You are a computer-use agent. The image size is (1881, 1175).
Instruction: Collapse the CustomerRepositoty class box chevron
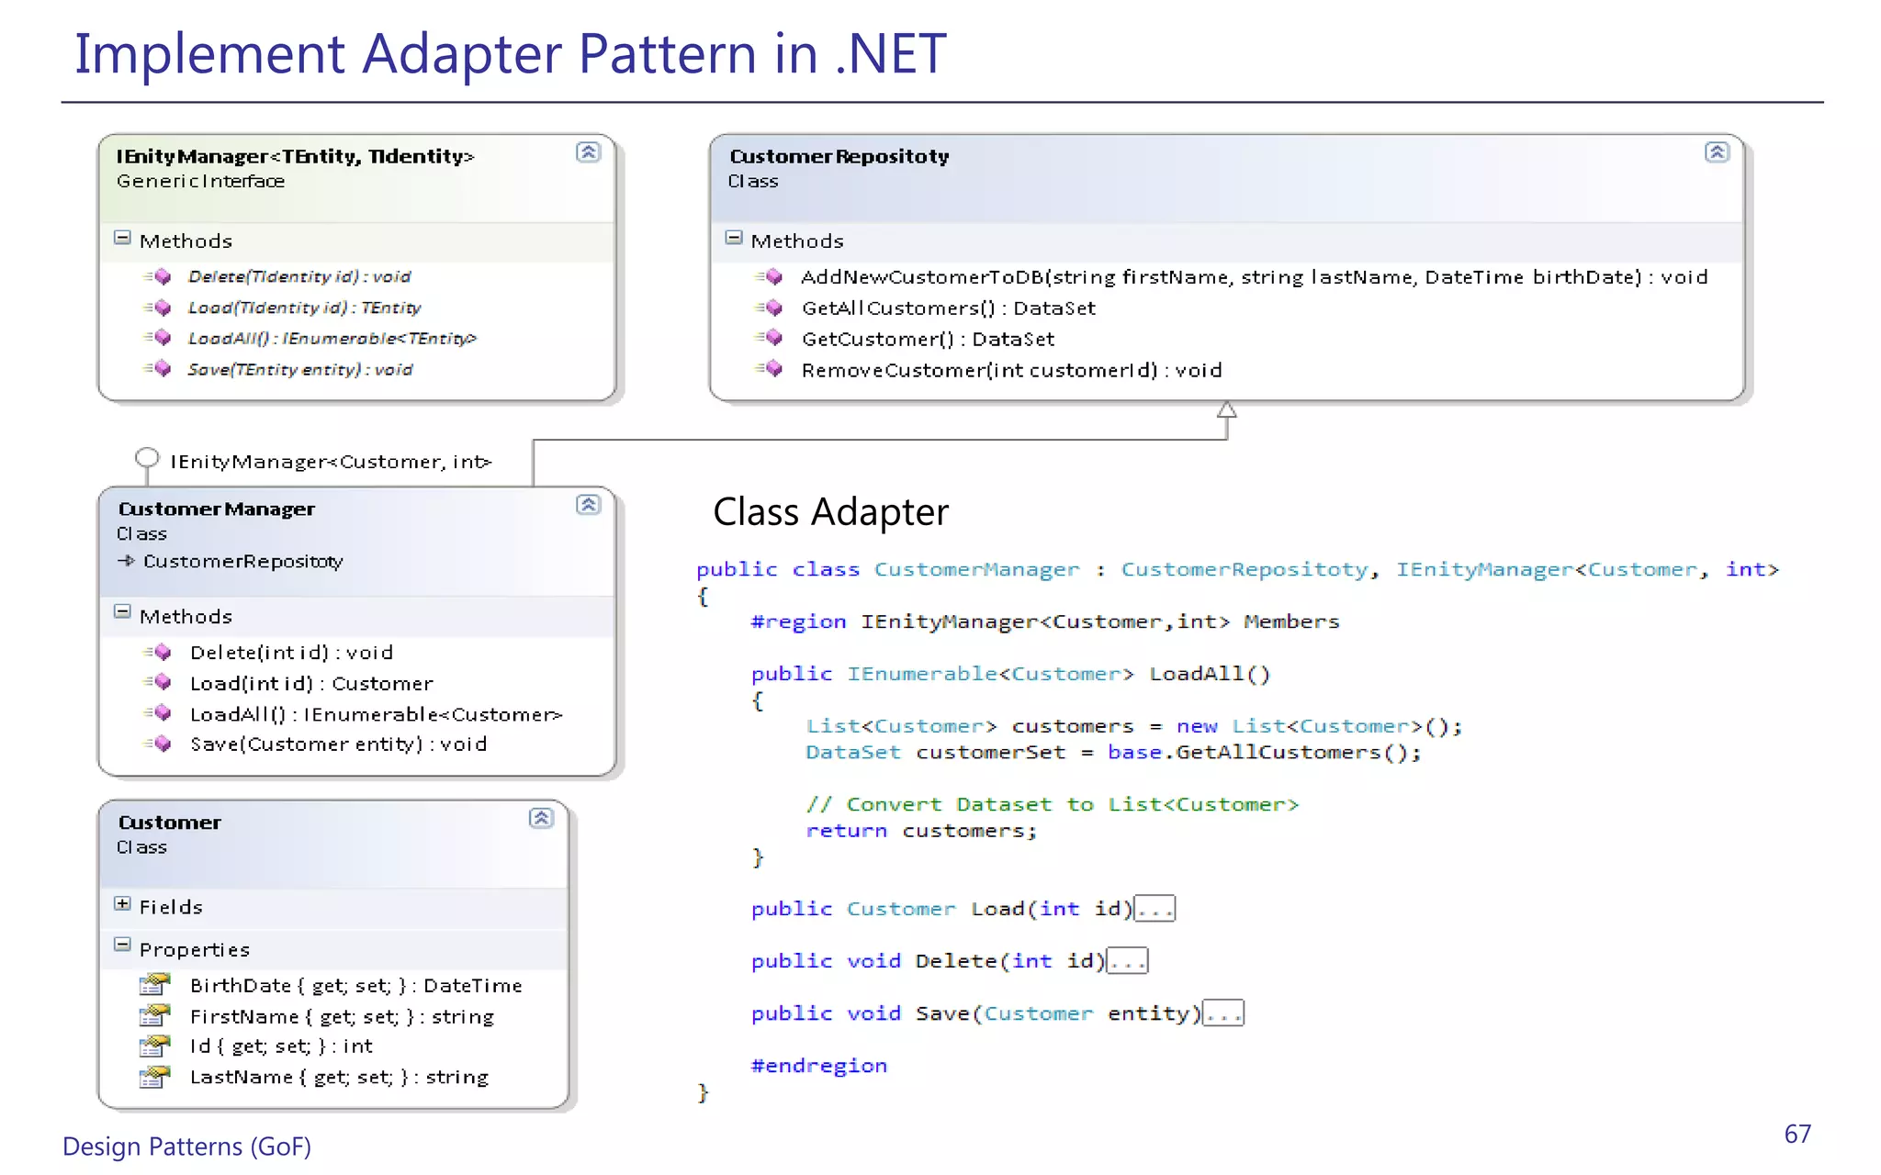tap(1717, 152)
